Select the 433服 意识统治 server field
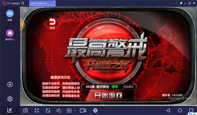This screenshot has width=197, height=115. tap(109, 87)
